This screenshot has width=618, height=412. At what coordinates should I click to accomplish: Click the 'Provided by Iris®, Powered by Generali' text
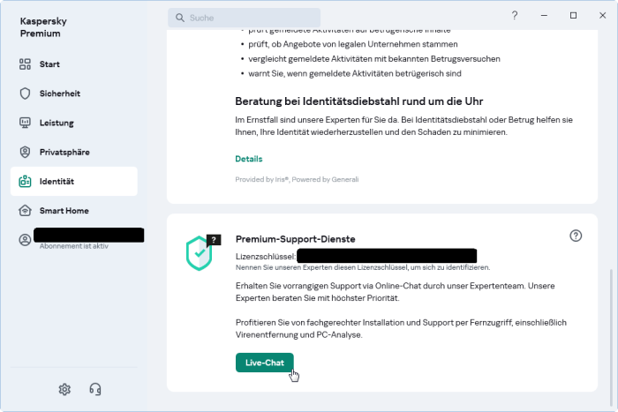tap(297, 180)
